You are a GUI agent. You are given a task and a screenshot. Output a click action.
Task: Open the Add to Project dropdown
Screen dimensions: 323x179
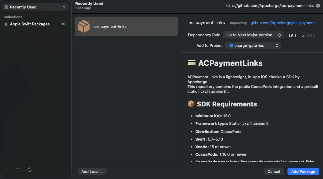pyautogui.click(x=253, y=46)
